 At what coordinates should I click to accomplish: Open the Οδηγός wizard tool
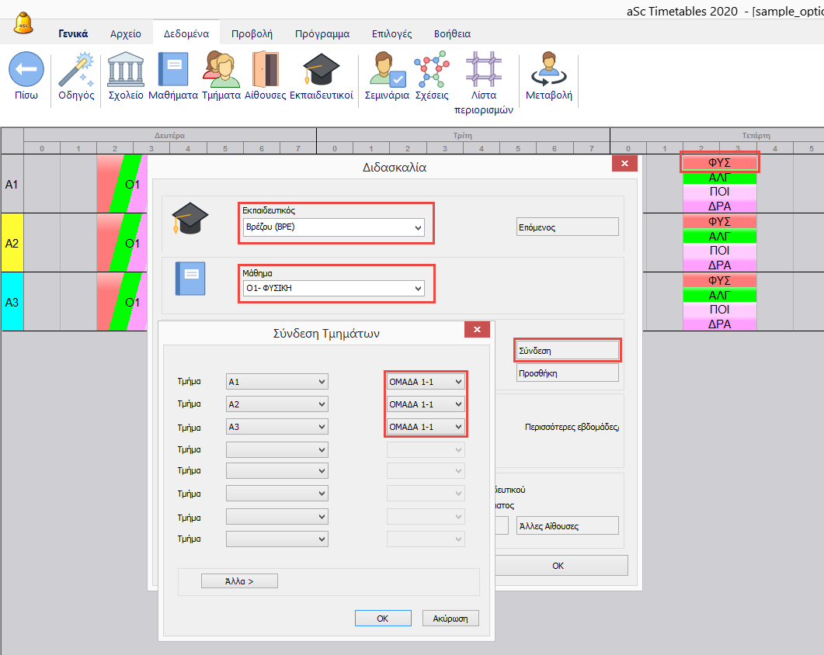(x=76, y=71)
